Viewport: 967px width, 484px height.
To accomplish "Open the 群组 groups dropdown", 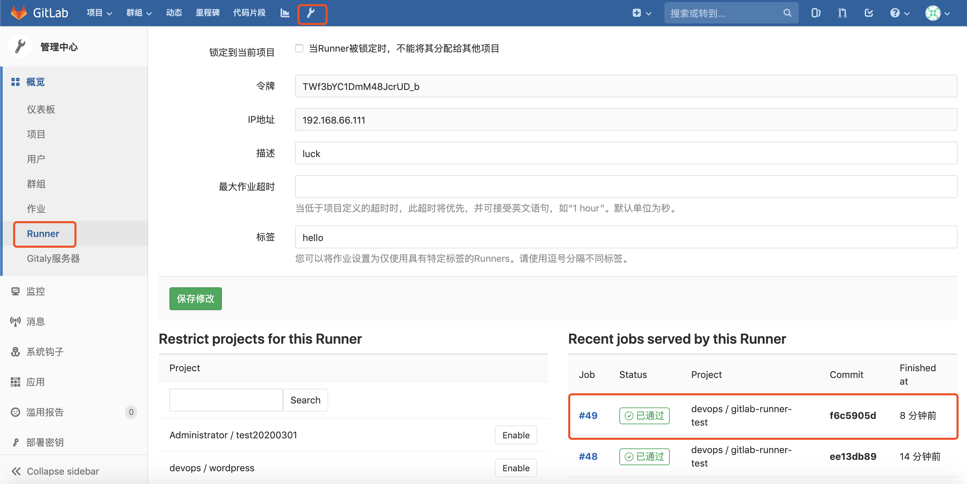I will [138, 12].
